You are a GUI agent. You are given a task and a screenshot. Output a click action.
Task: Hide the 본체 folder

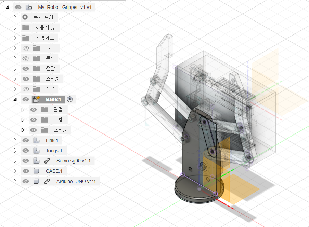coord(33,120)
